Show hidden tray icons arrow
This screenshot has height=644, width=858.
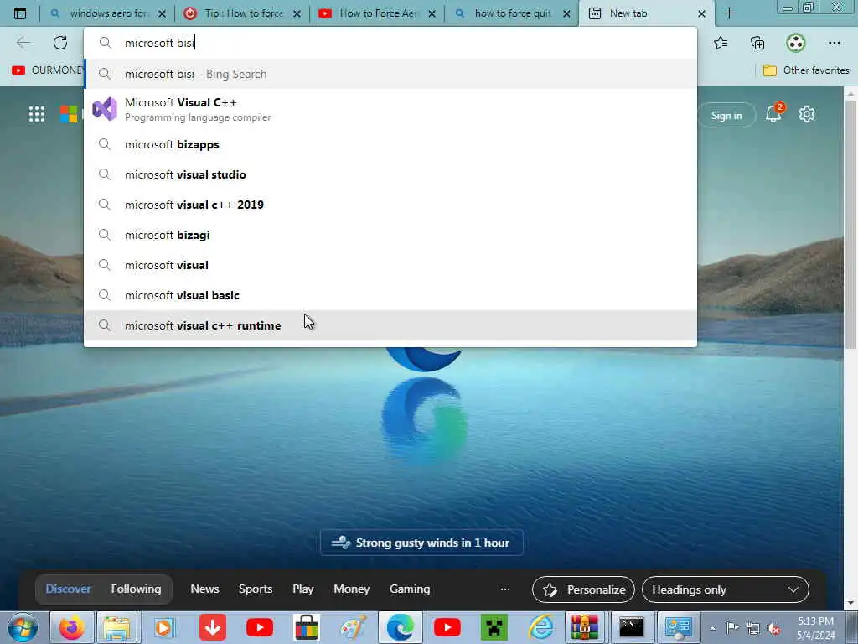(x=712, y=629)
